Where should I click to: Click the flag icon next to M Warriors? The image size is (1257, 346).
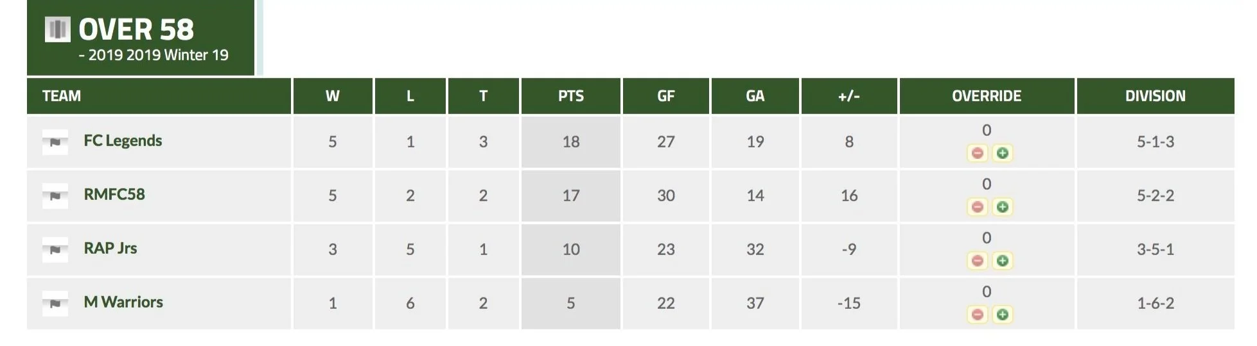pos(55,303)
